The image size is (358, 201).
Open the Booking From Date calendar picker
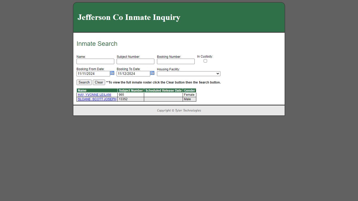coord(112,73)
